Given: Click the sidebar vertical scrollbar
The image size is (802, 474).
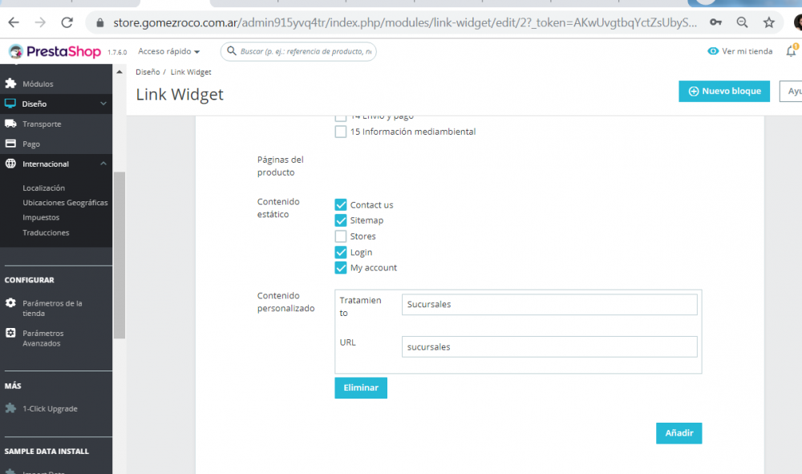Looking at the screenshot, I should [x=119, y=254].
